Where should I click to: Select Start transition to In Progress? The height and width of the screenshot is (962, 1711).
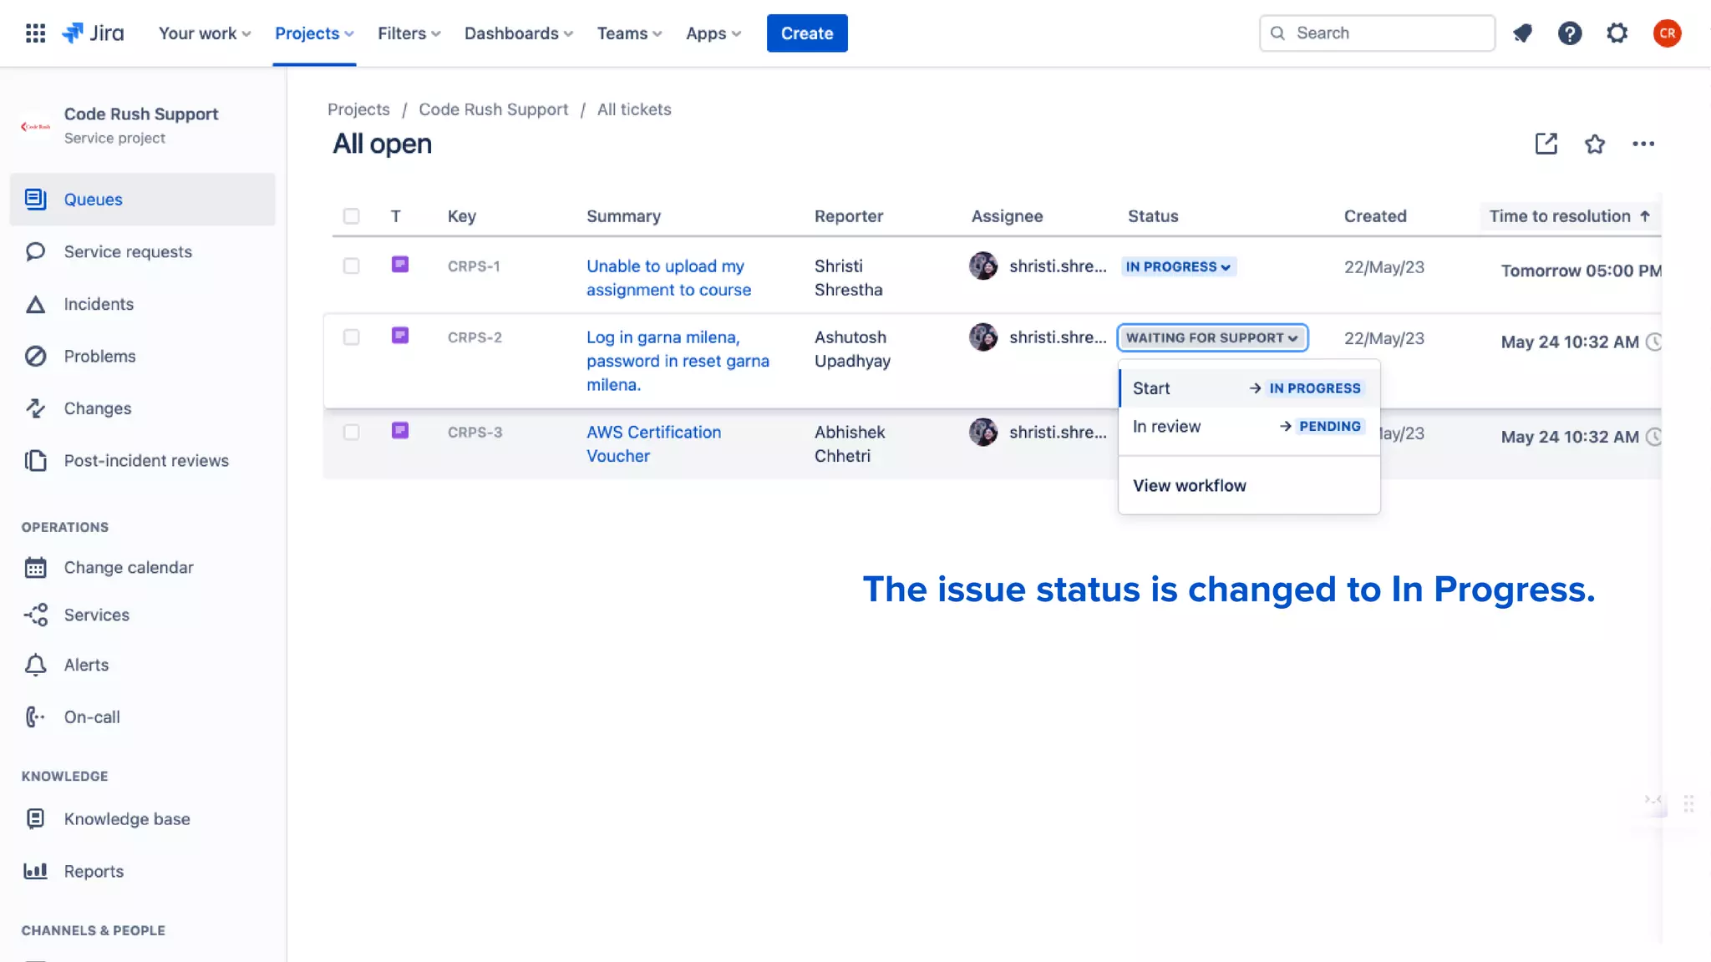[x=1249, y=388]
